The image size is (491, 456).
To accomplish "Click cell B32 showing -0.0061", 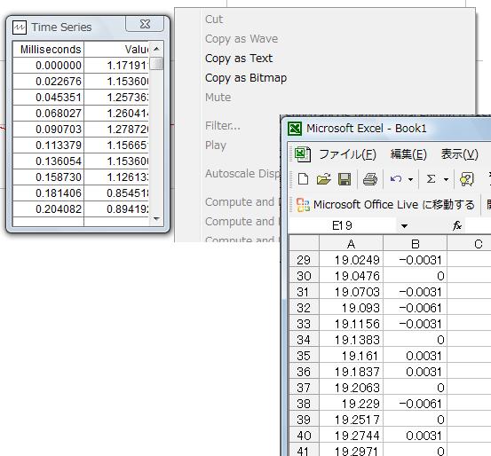I will tap(415, 308).
